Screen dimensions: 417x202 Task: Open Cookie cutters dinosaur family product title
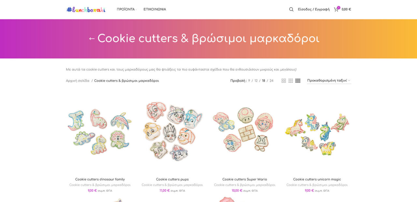(100, 179)
